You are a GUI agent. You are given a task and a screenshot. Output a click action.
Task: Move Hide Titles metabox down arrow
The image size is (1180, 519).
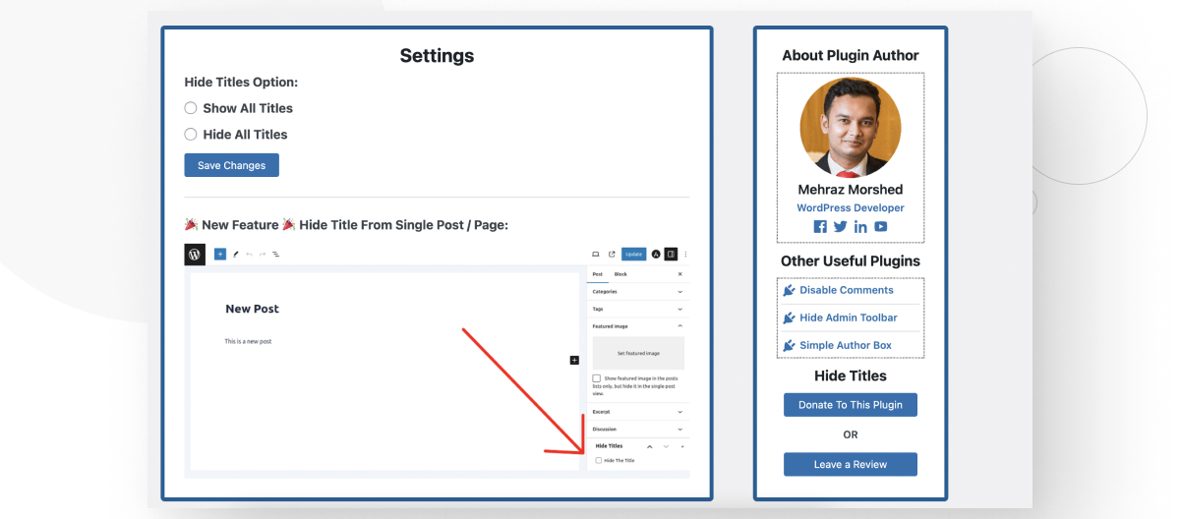click(x=666, y=446)
